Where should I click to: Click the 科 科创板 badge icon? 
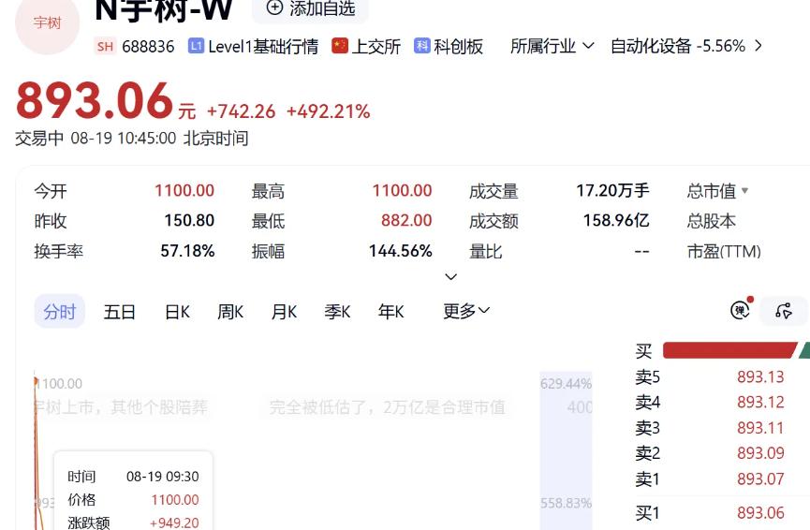coord(422,46)
